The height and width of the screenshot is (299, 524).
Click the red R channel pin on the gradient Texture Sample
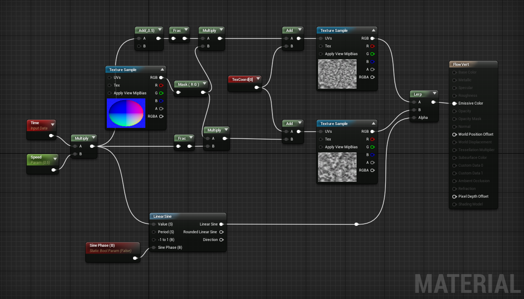(x=161, y=85)
